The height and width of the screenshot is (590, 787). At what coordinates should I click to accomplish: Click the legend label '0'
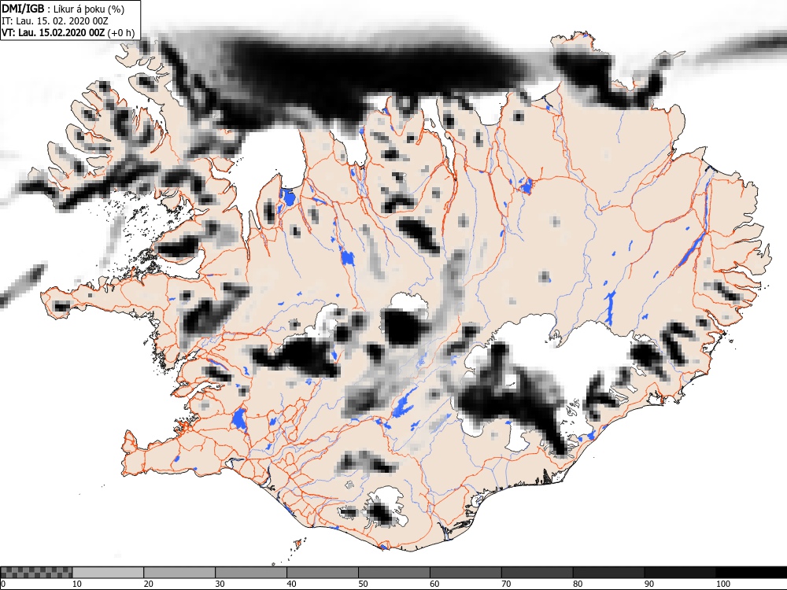tap(3, 584)
